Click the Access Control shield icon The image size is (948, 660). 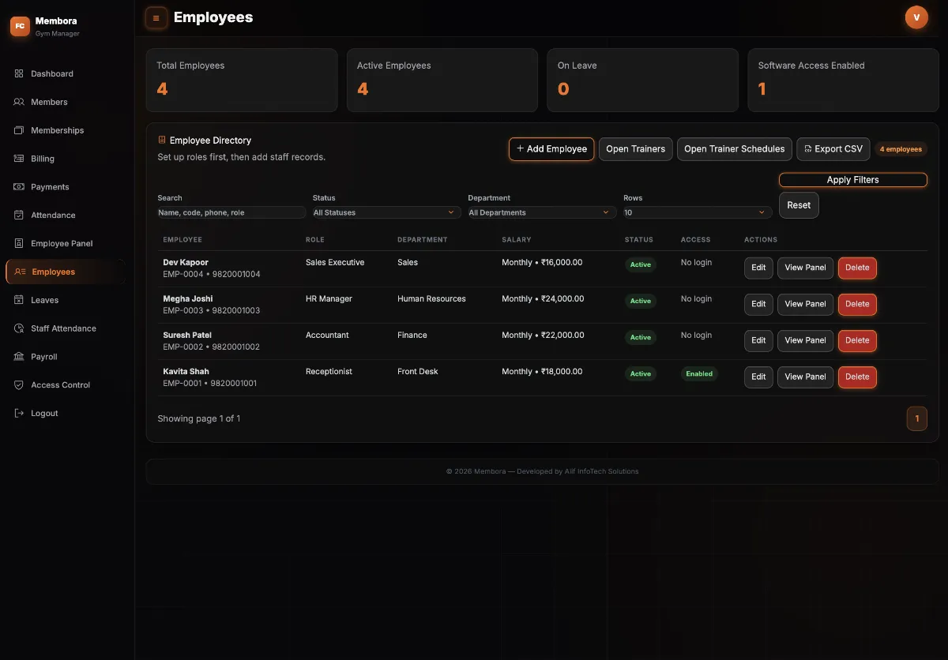[x=19, y=385]
